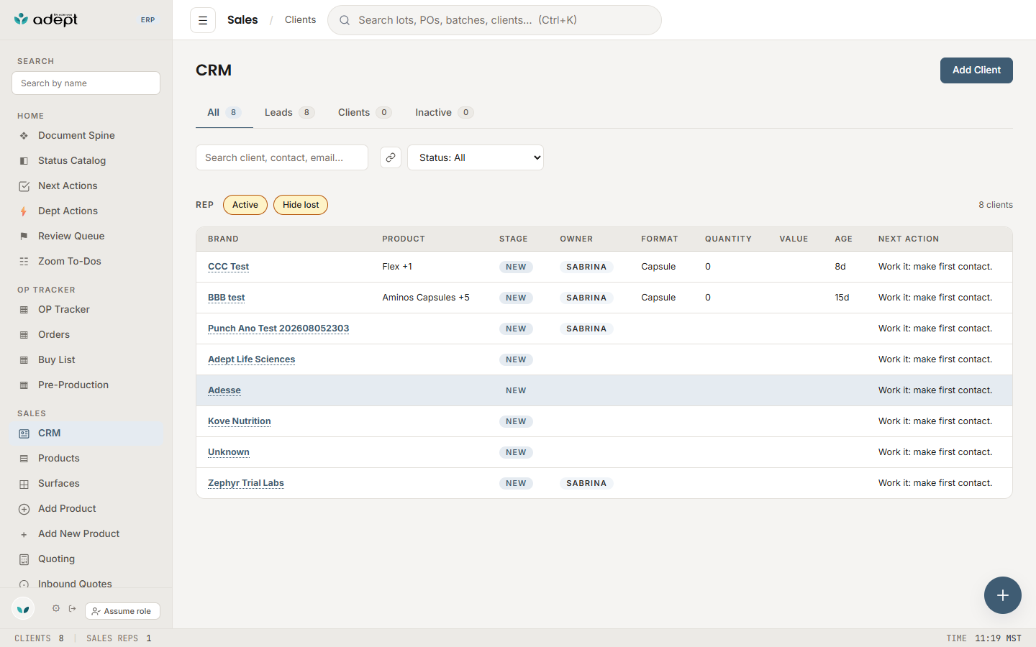Click the Orders sidebar icon

(x=24, y=335)
